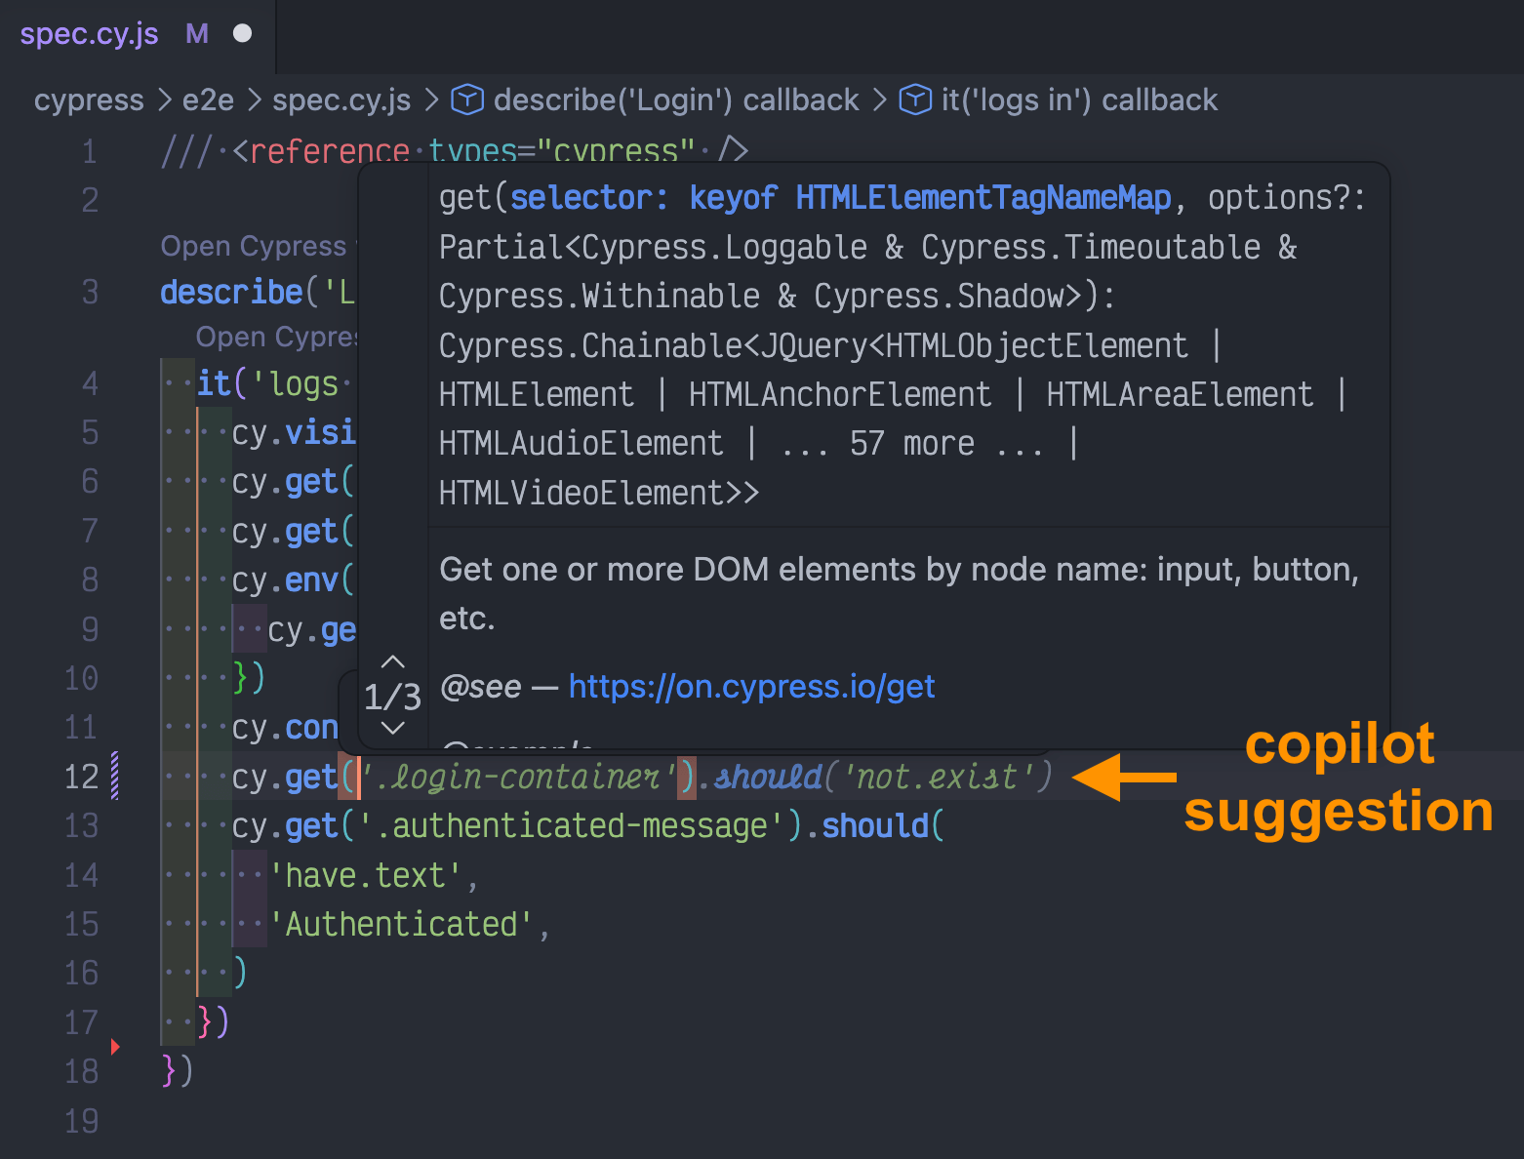Expand the chevron after spec.cy.js in the breadcrumb
Image resolution: width=1524 pixels, height=1159 pixels.
[x=430, y=100]
